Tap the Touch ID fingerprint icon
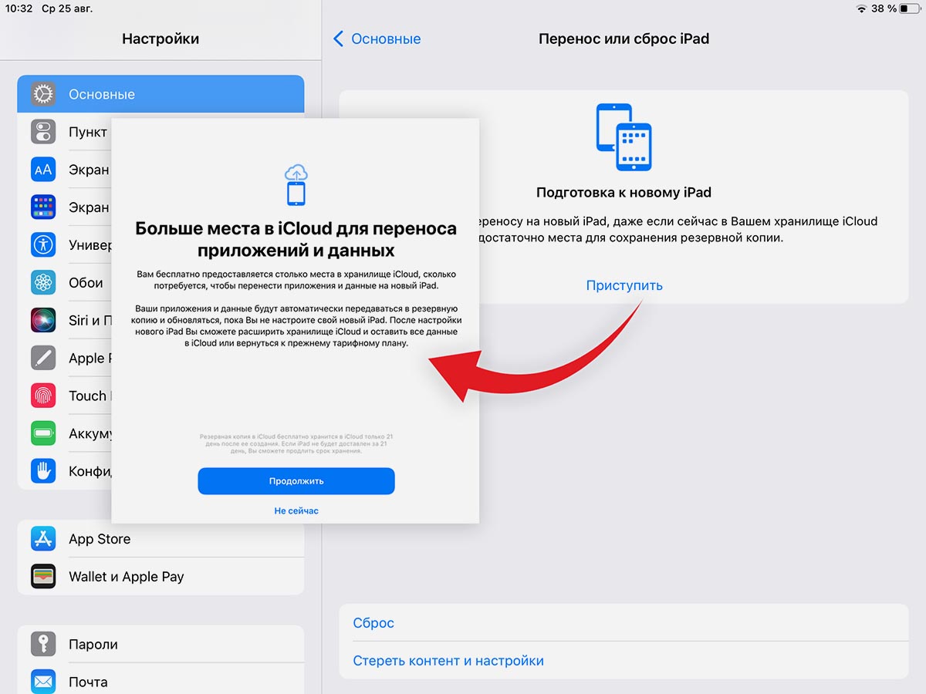The image size is (926, 694). click(x=43, y=396)
